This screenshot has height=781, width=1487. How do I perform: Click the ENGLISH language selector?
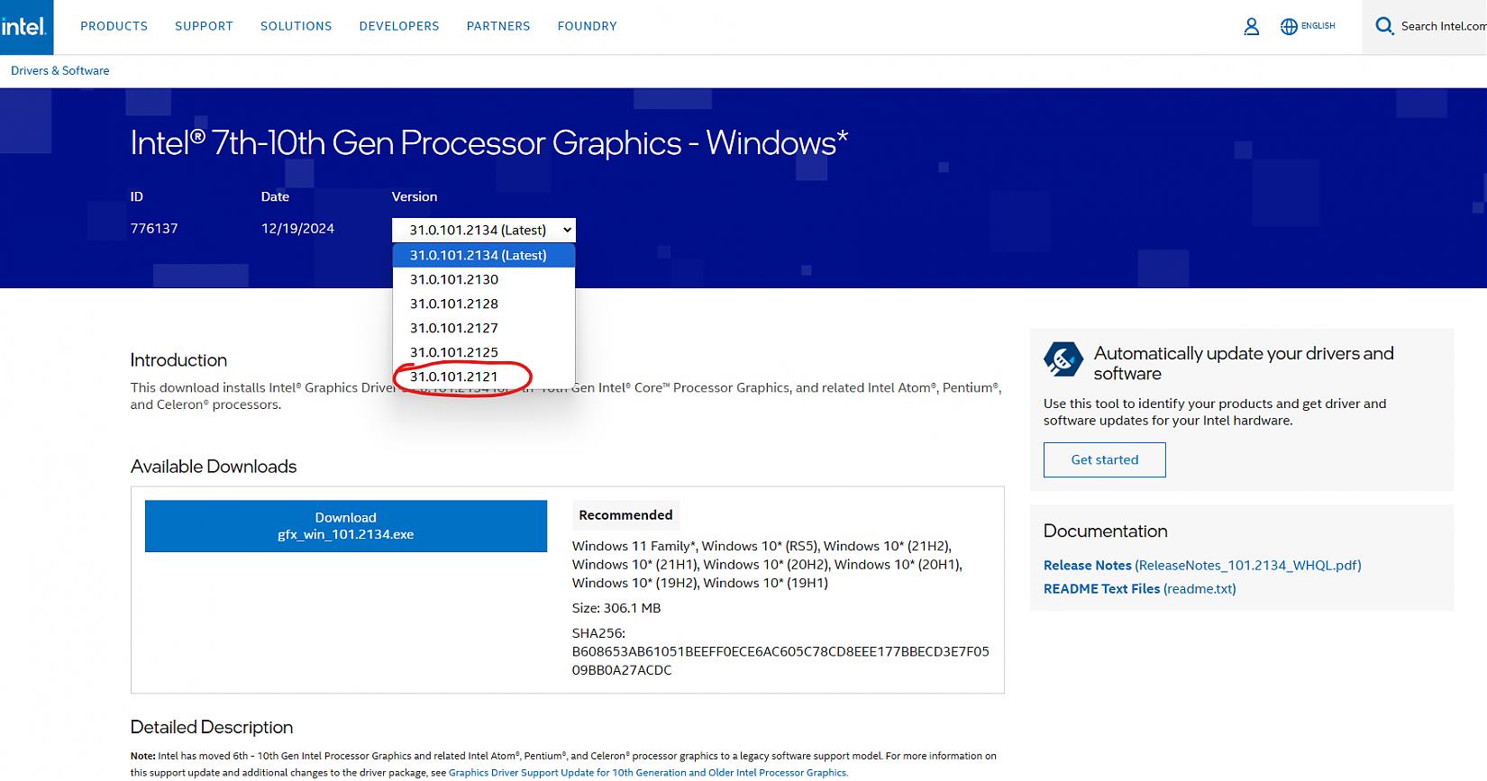coord(1318,26)
